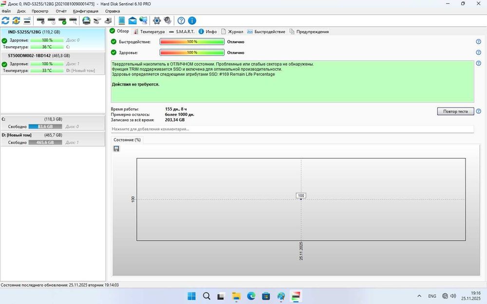Image resolution: width=487 pixels, height=304 pixels.
Task: Open the Файл menu
Action: click(x=6, y=11)
